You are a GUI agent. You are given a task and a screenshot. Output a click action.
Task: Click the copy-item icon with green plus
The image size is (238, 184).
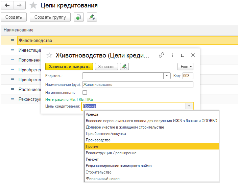(79, 17)
